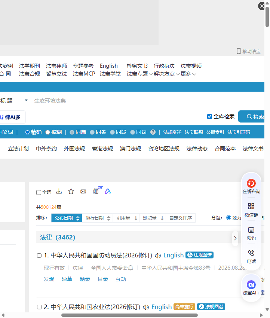Click scroll-right arrow on horizontal scrollbar
Image resolution: width=270 pixels, height=318 pixels.
261,315
